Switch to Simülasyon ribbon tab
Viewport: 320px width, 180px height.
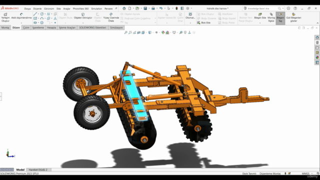click(116, 27)
